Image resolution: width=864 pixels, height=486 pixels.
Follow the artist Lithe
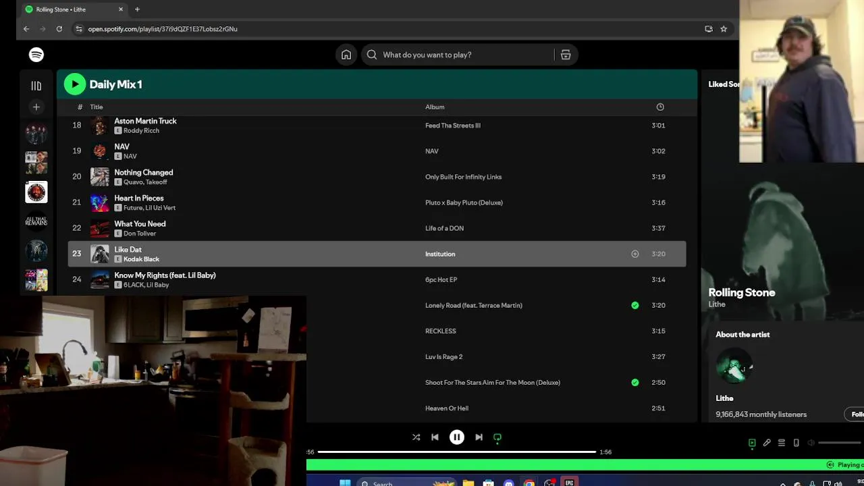855,414
